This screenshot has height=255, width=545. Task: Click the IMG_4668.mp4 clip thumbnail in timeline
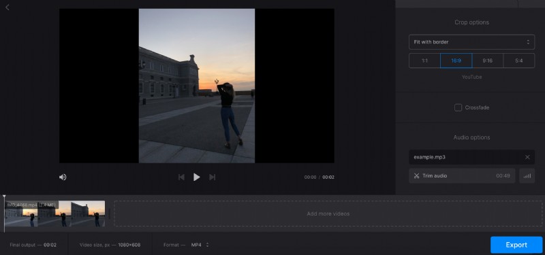click(x=55, y=214)
